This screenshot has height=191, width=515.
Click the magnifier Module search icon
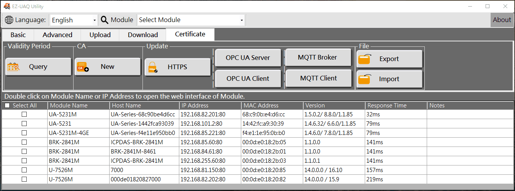click(x=105, y=20)
